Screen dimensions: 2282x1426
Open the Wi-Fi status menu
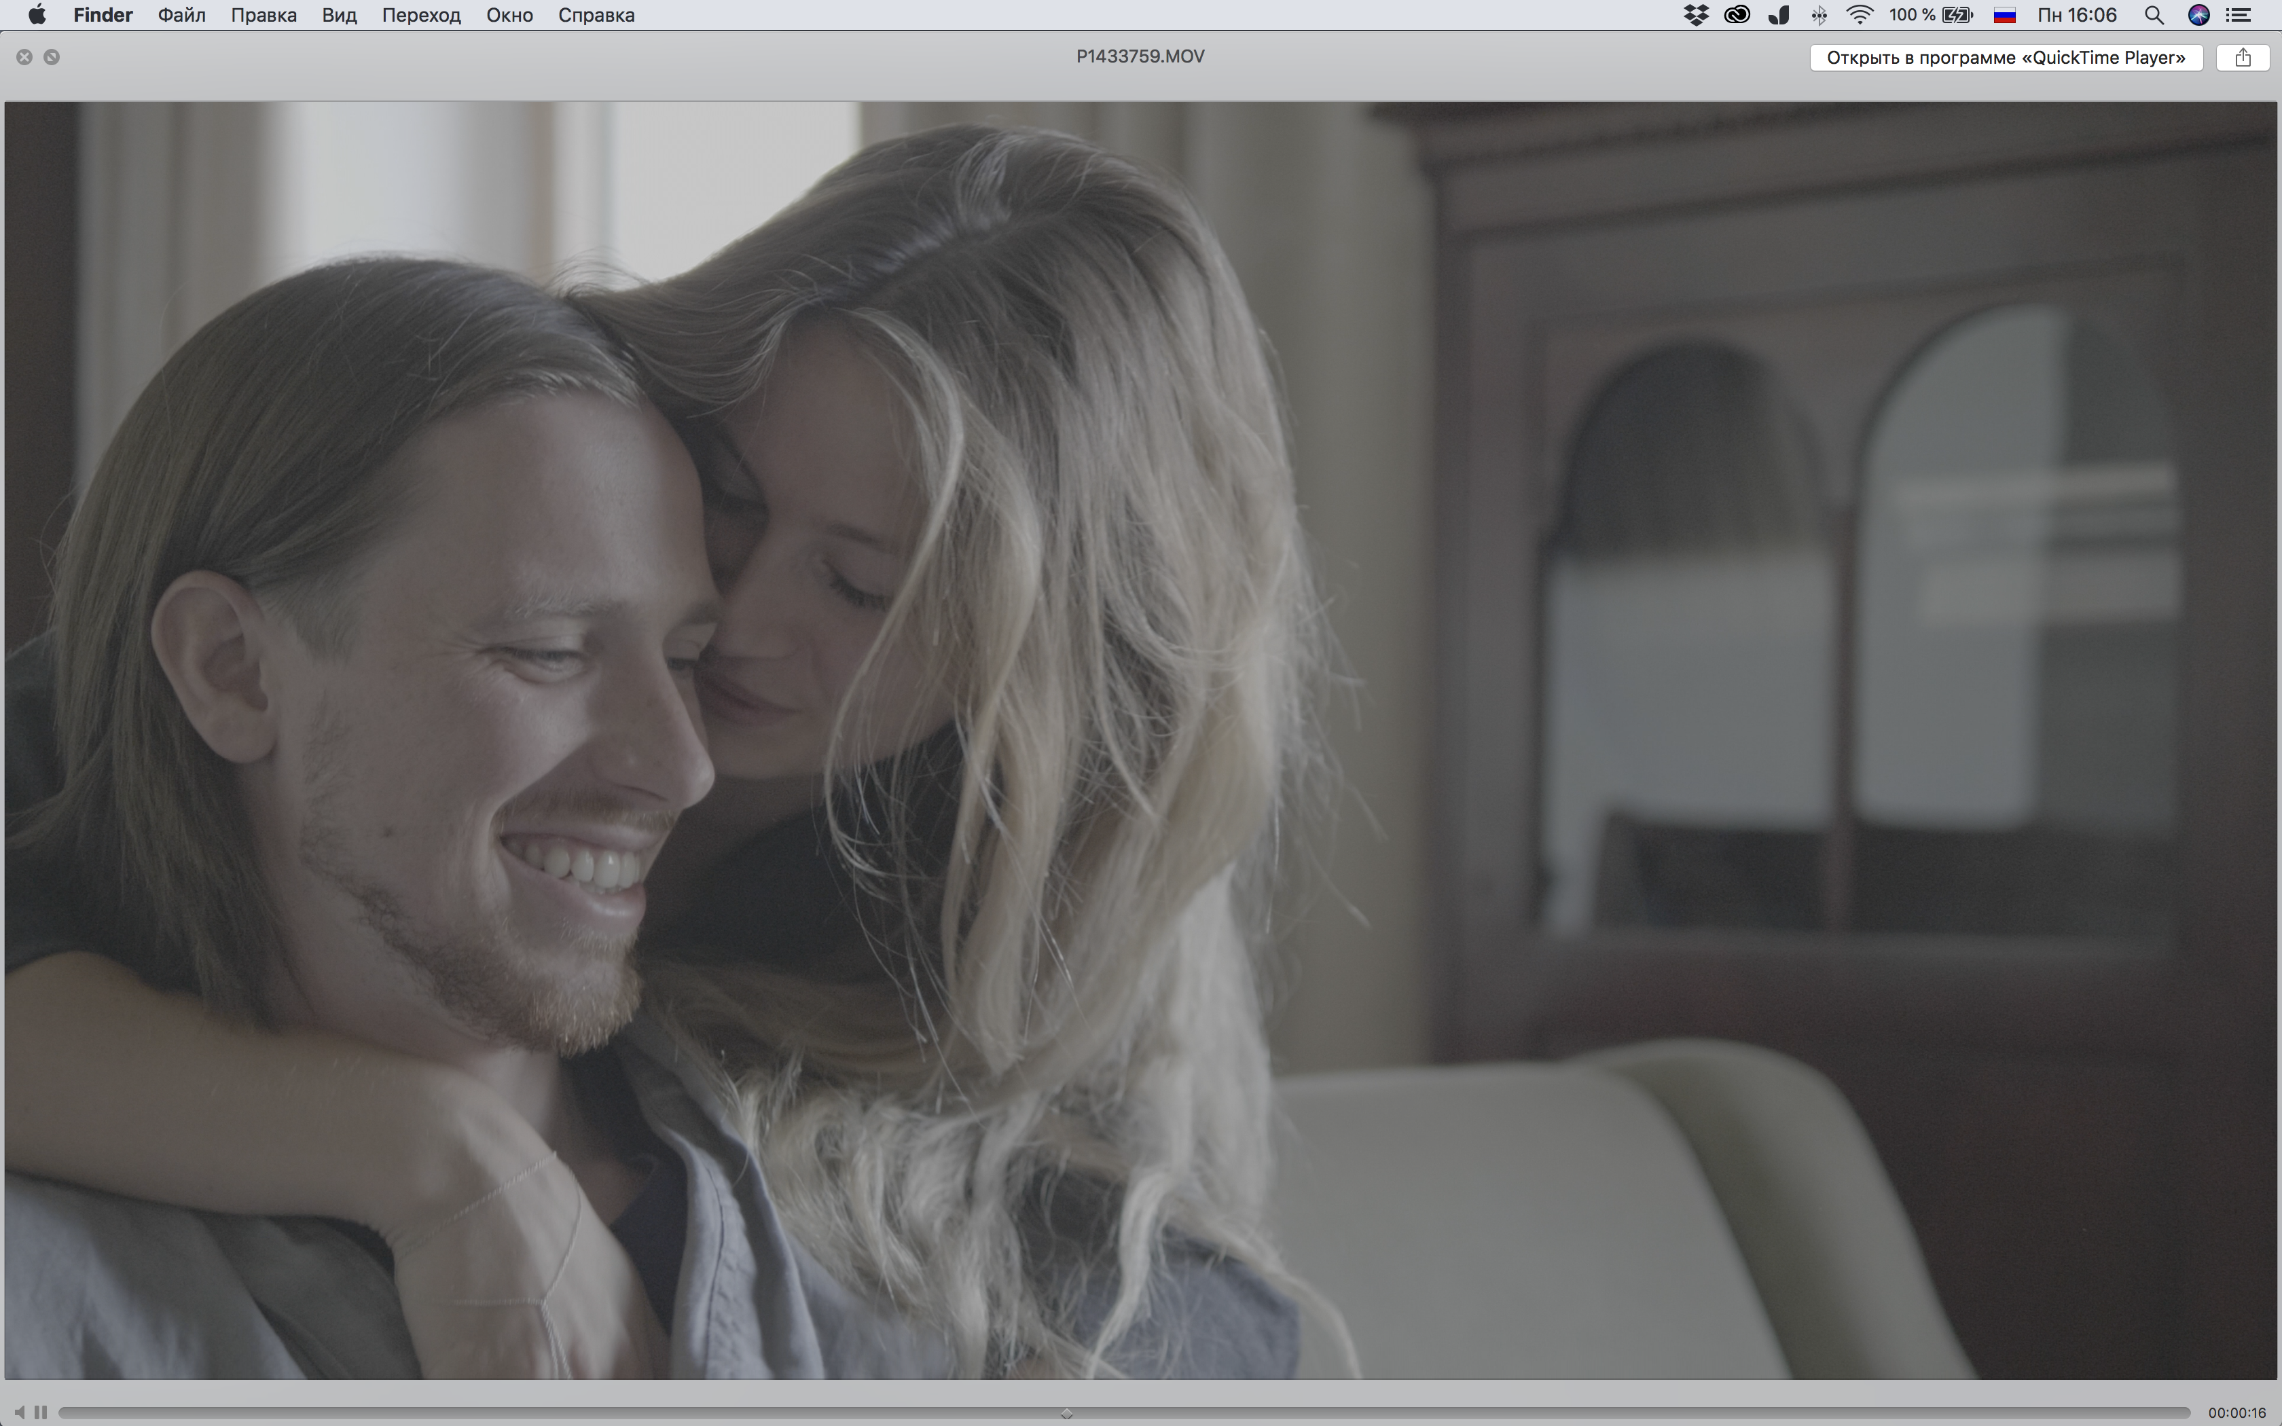point(1859,15)
